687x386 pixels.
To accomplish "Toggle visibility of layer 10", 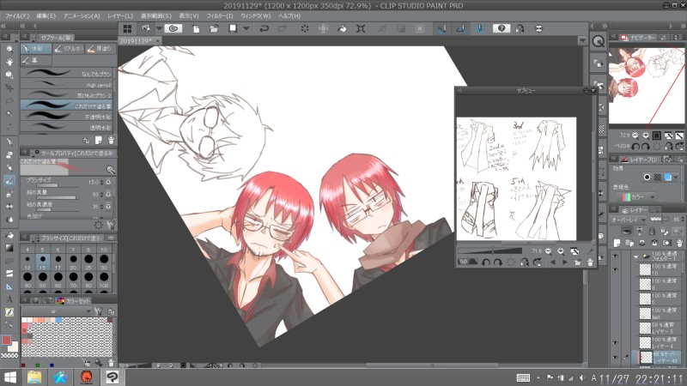I will (616, 269).
